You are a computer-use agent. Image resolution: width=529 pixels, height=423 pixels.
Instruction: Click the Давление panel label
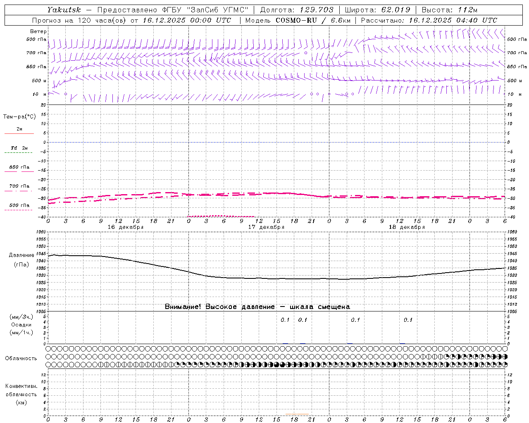[21, 255]
